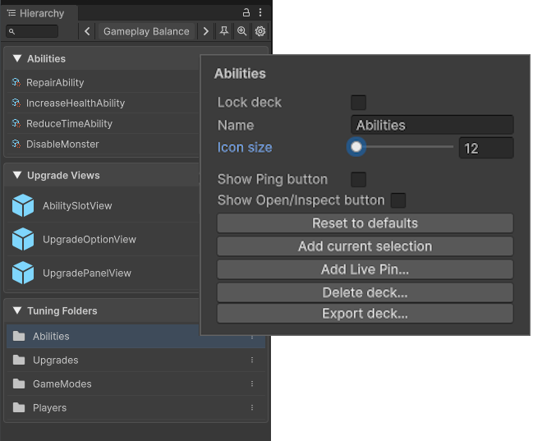
Task: Click the AbilitySlotView prefab cube icon
Action: click(x=23, y=205)
